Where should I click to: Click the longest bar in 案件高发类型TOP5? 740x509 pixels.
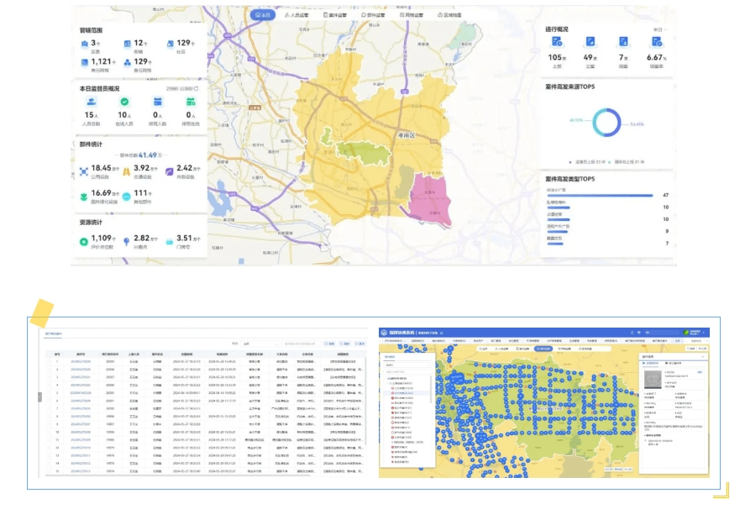click(599, 195)
